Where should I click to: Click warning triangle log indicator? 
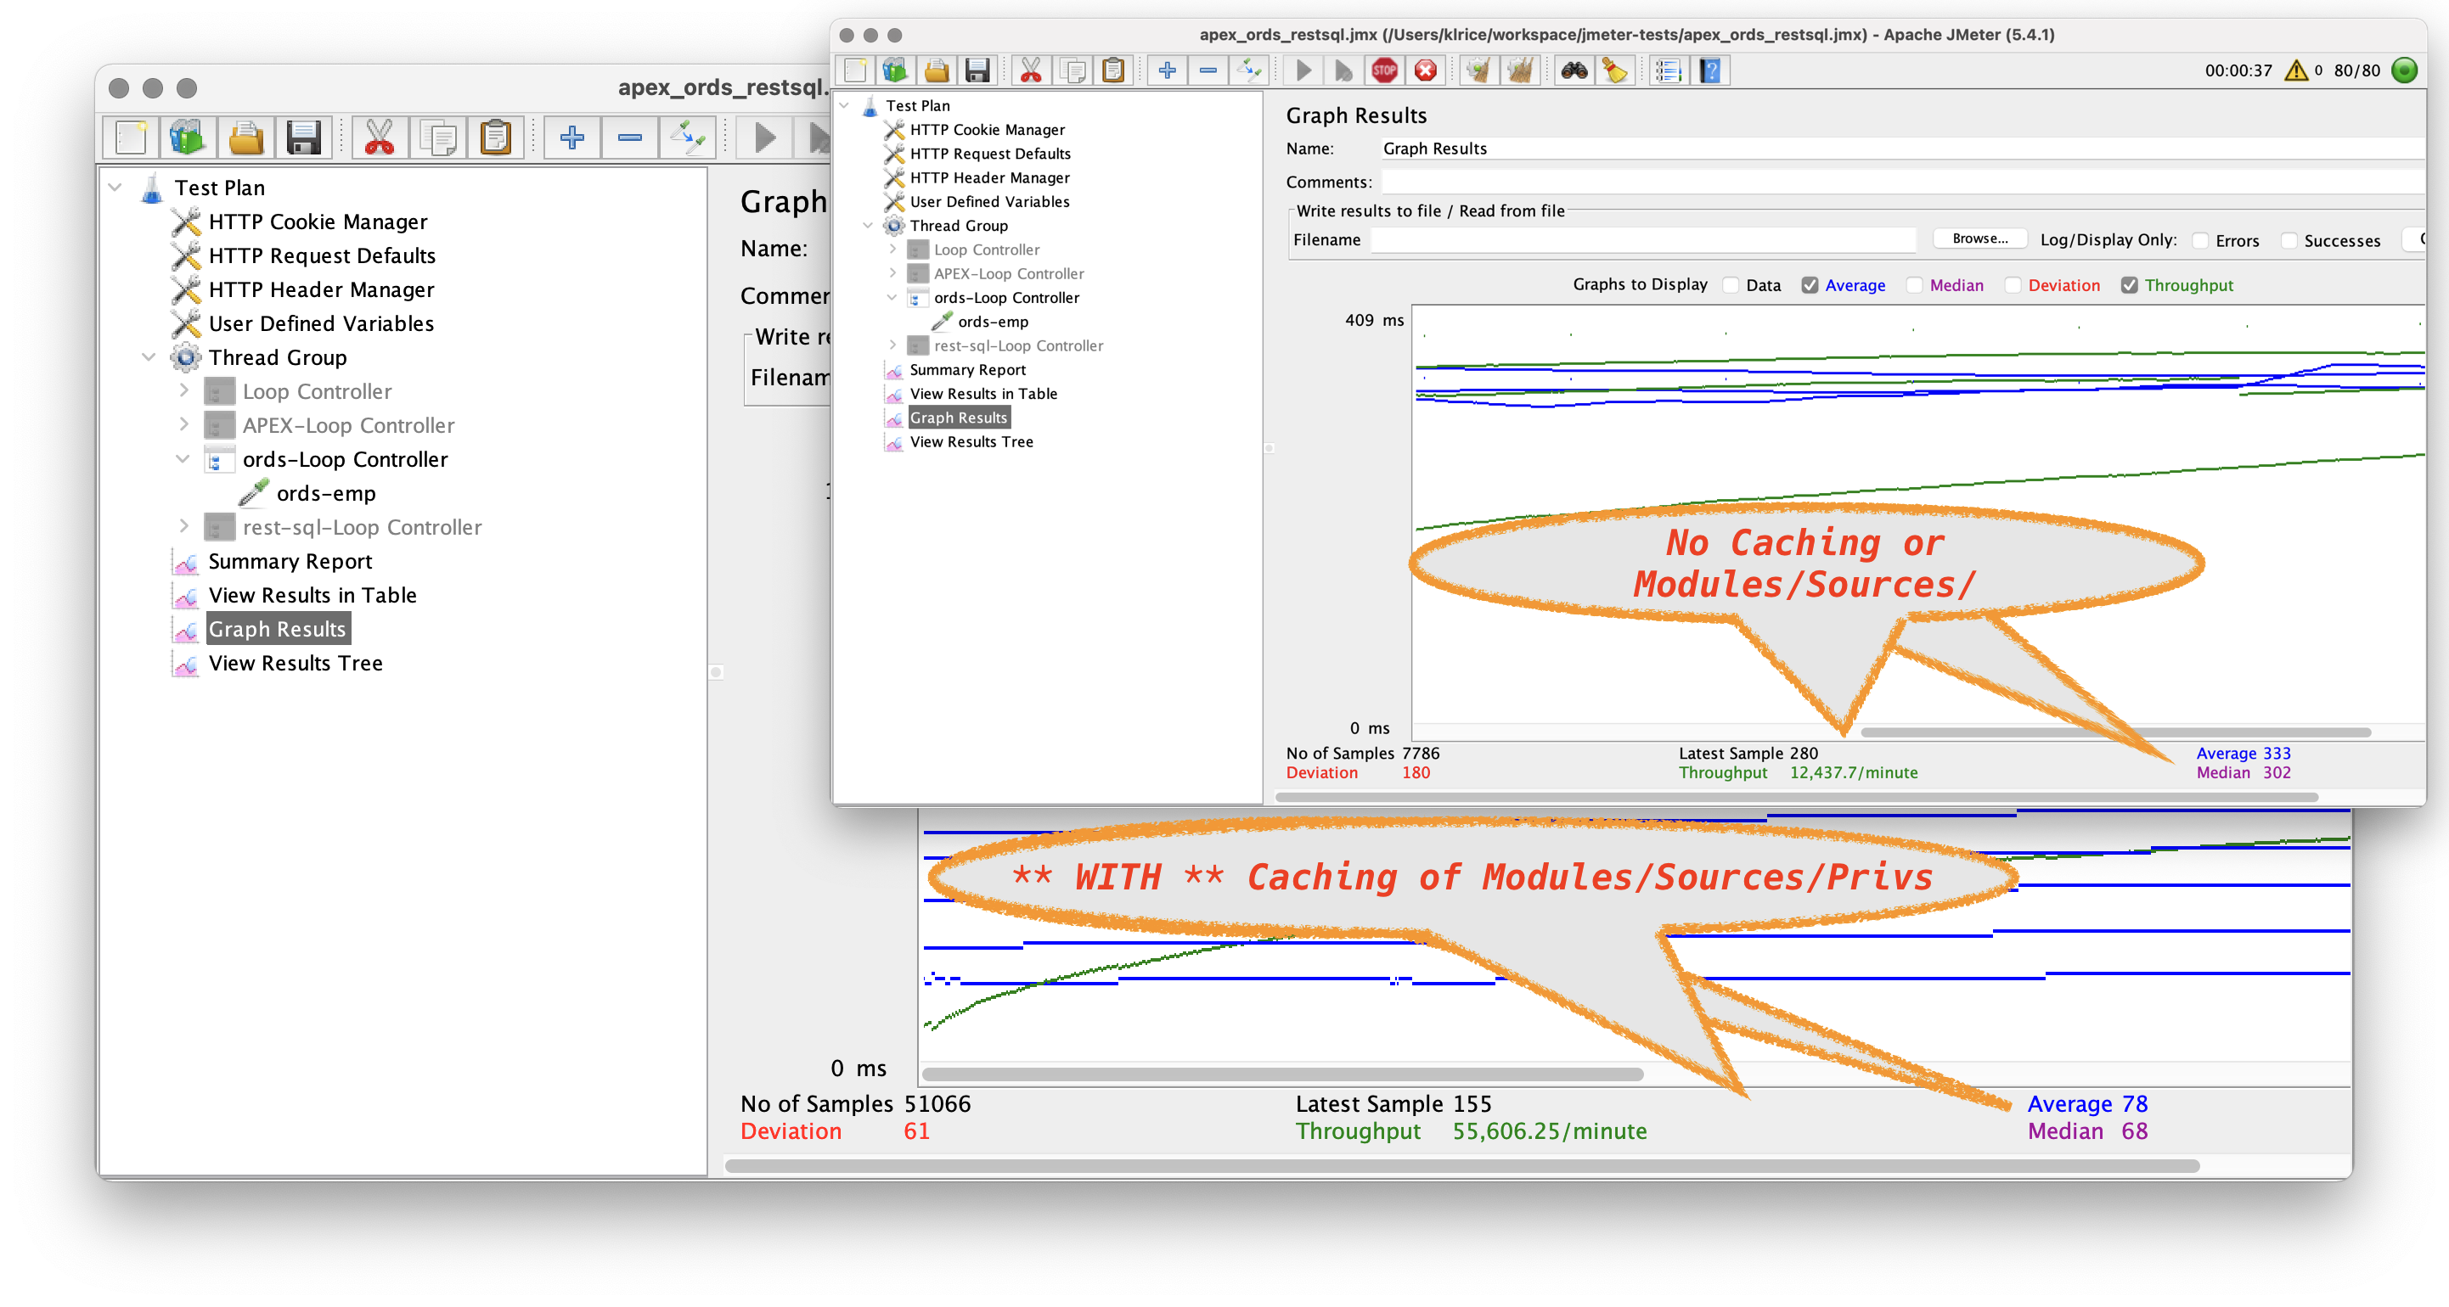point(2296,70)
